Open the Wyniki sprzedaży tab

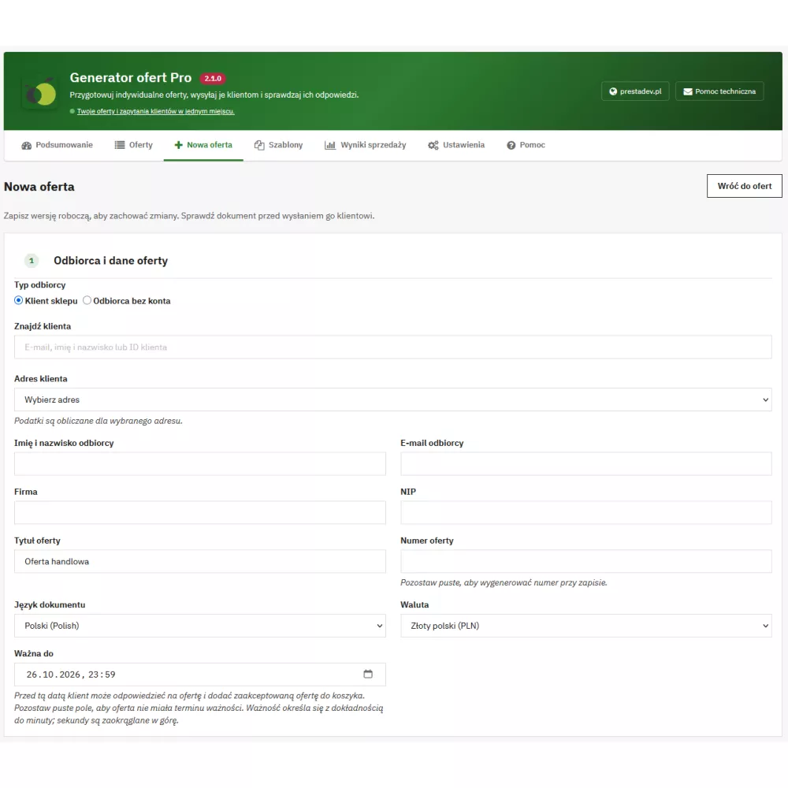click(366, 145)
